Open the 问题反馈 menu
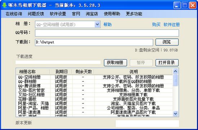This screenshot has width=198, height=130. [36, 14]
